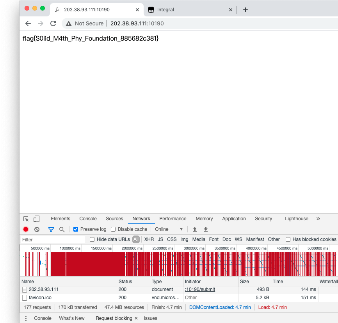Click the import HAR upload arrow
This screenshot has height=323, width=338.
click(x=195, y=229)
